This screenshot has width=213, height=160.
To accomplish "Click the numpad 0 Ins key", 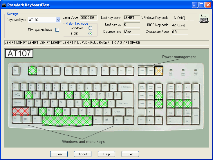I will (175, 120).
